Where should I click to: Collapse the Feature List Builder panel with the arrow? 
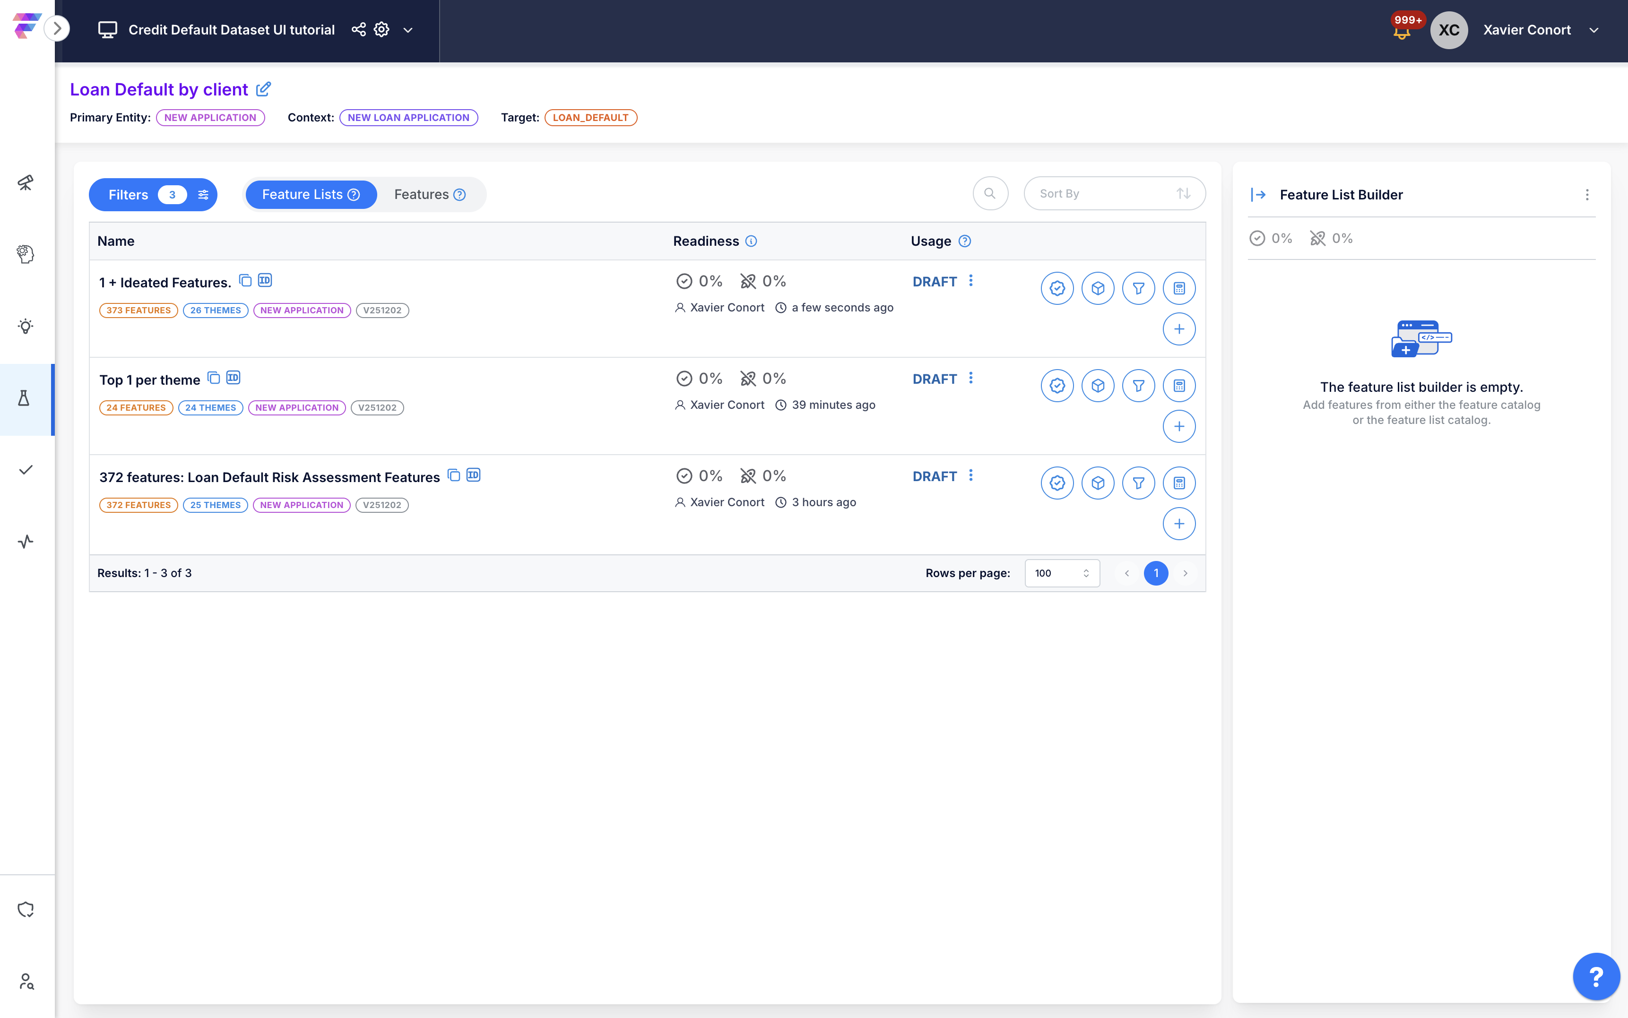tap(1258, 195)
